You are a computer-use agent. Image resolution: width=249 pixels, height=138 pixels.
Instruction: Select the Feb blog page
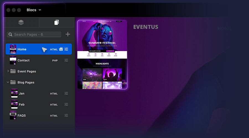click(x=39, y=104)
